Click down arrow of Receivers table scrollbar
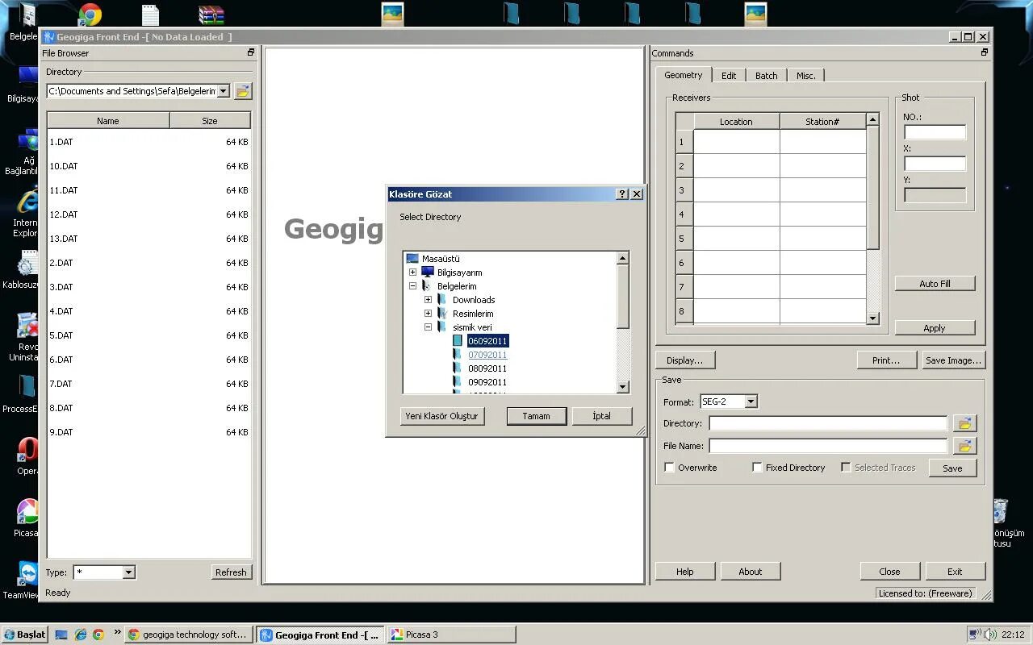Viewport: 1033px width, 645px height. tap(872, 318)
